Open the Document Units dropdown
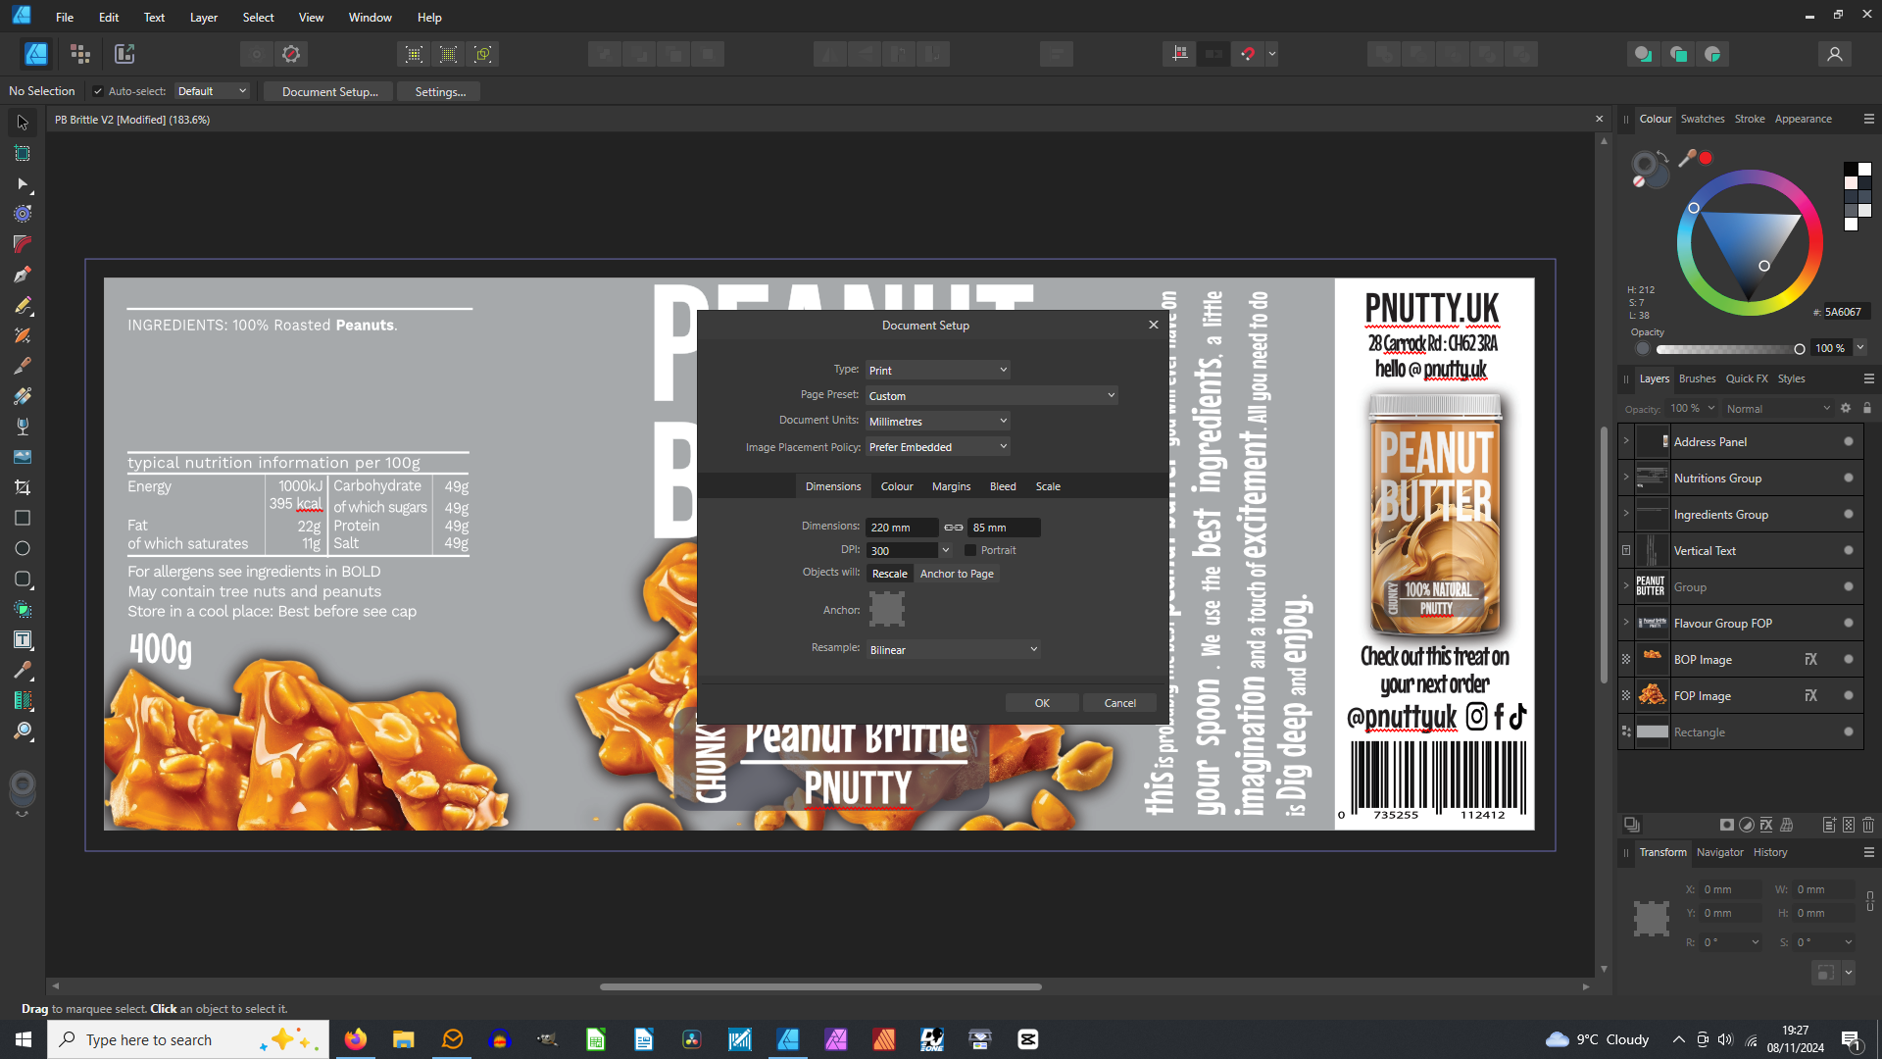The height and width of the screenshot is (1059, 1882). point(938,421)
